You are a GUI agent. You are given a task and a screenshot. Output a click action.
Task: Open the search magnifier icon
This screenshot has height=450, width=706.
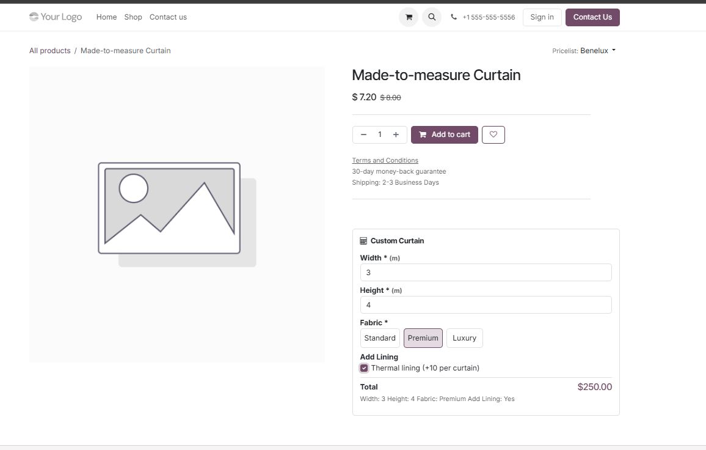(x=432, y=17)
